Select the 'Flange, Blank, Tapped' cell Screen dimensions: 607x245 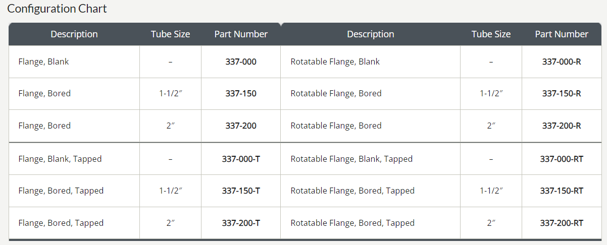click(60, 159)
